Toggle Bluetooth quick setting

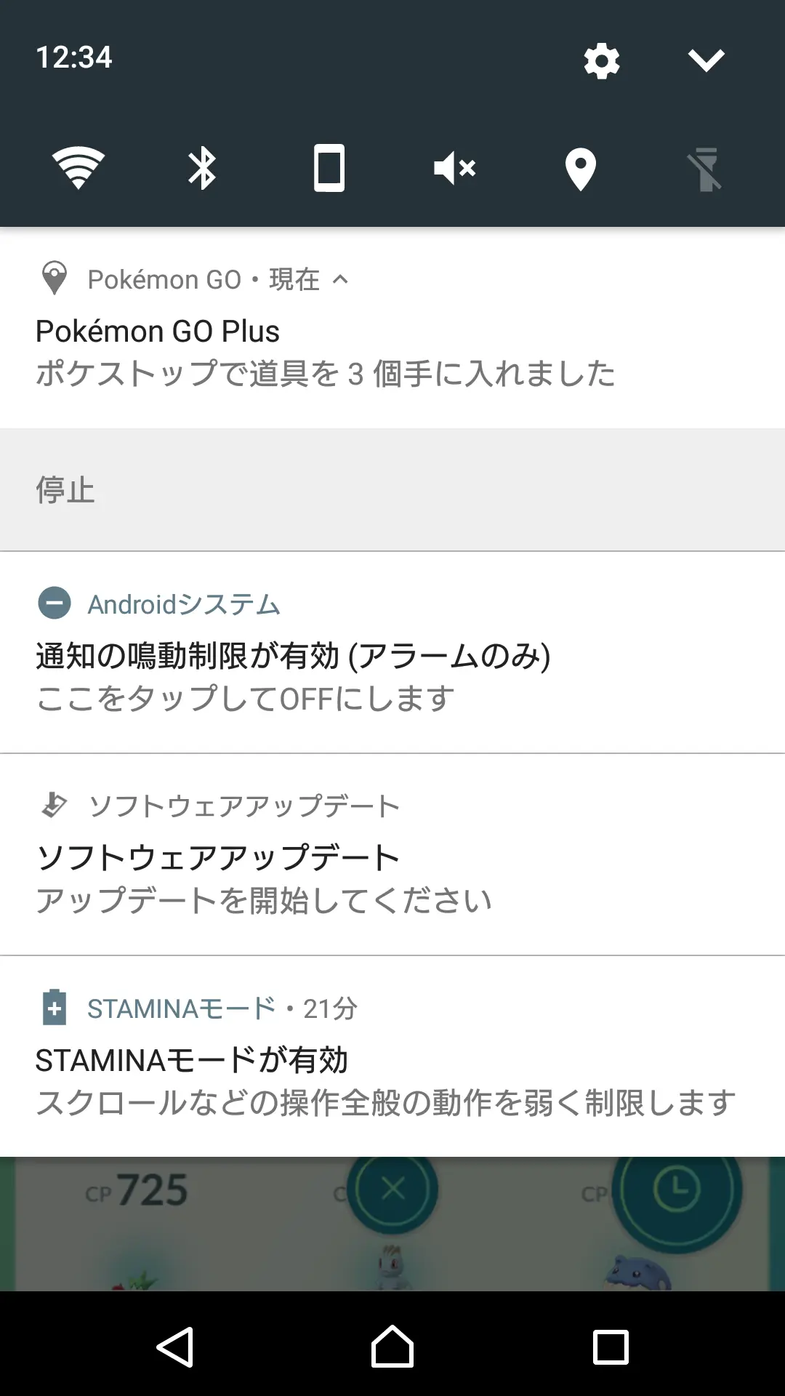click(202, 168)
